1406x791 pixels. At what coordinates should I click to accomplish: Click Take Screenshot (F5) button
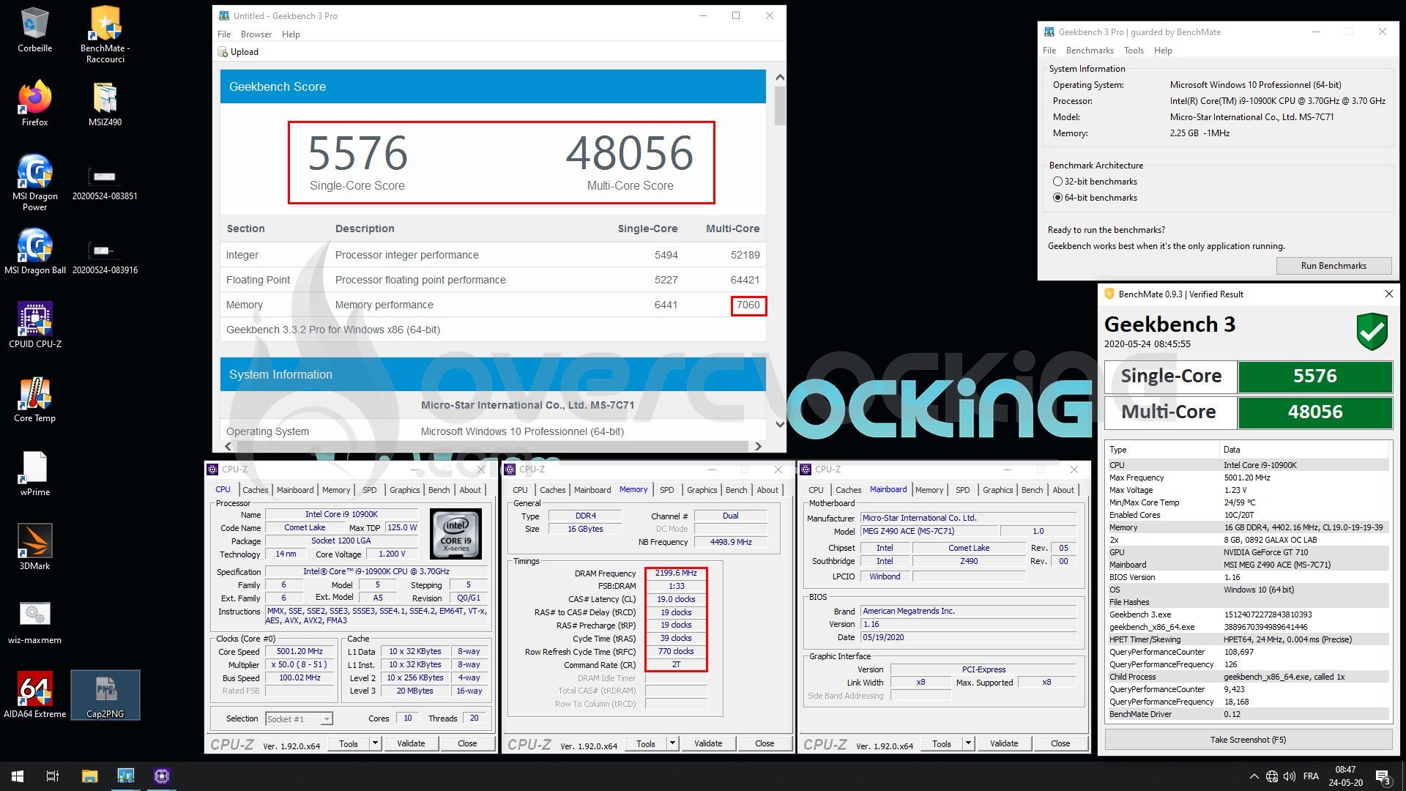pos(1248,740)
